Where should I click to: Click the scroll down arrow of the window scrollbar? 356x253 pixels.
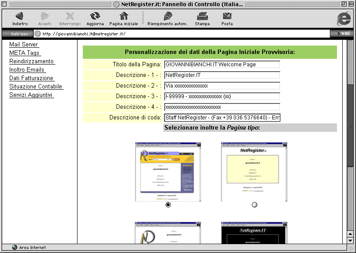[350, 240]
